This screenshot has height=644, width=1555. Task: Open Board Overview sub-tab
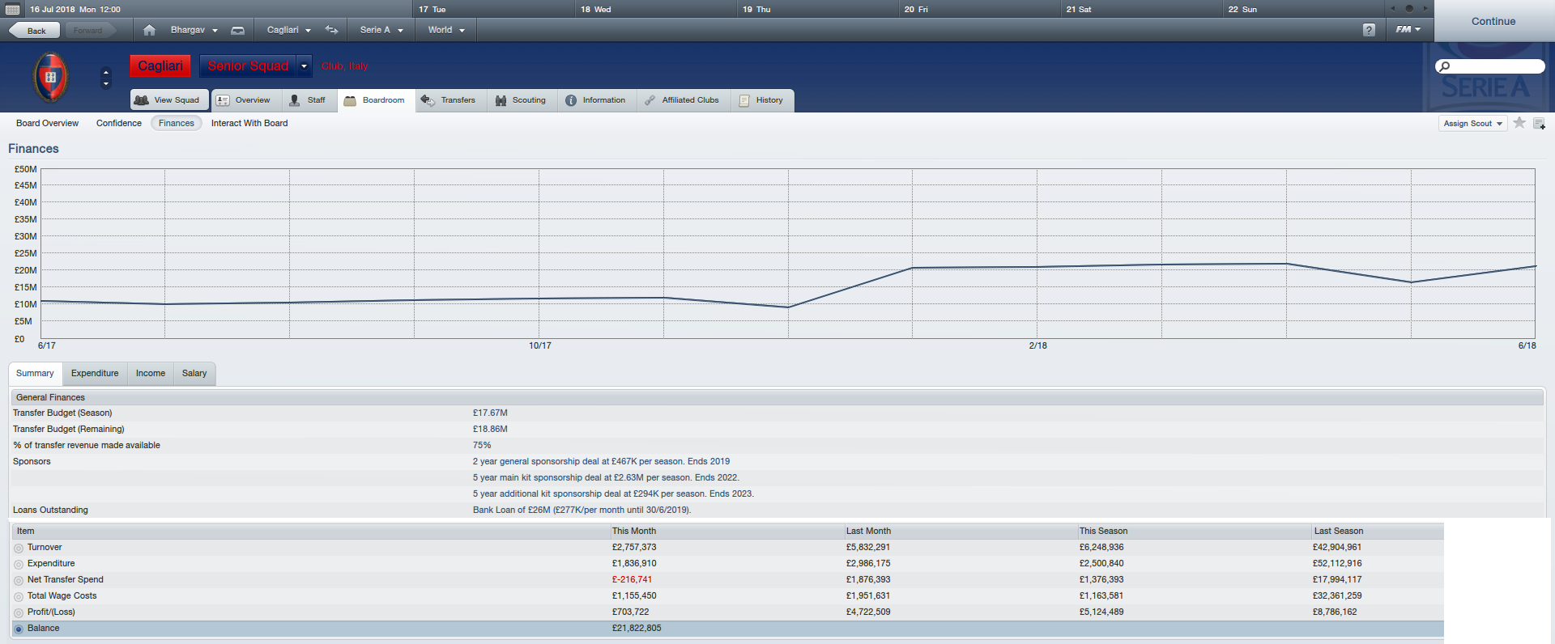47,123
